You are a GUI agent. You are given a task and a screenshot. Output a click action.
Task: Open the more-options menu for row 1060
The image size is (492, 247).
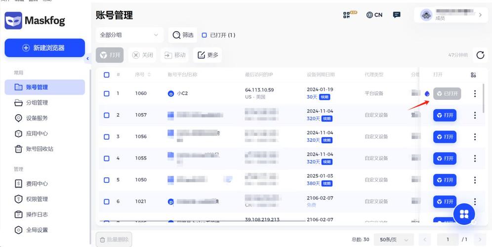(475, 93)
